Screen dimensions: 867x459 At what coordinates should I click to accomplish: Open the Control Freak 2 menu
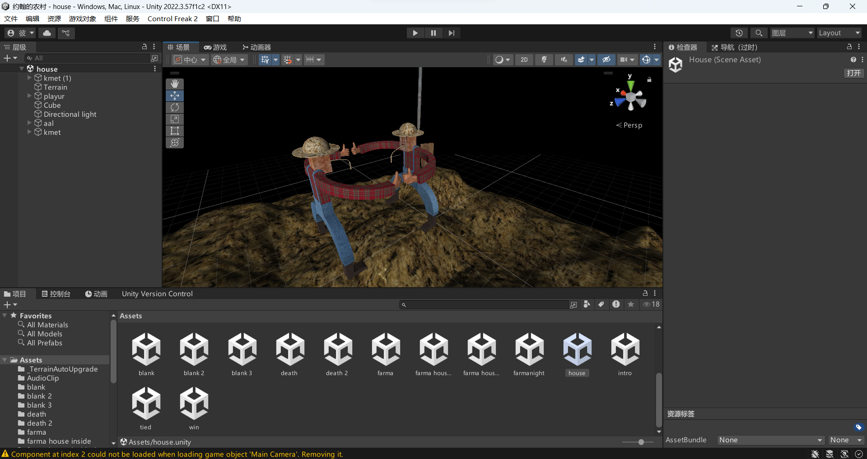coord(172,18)
